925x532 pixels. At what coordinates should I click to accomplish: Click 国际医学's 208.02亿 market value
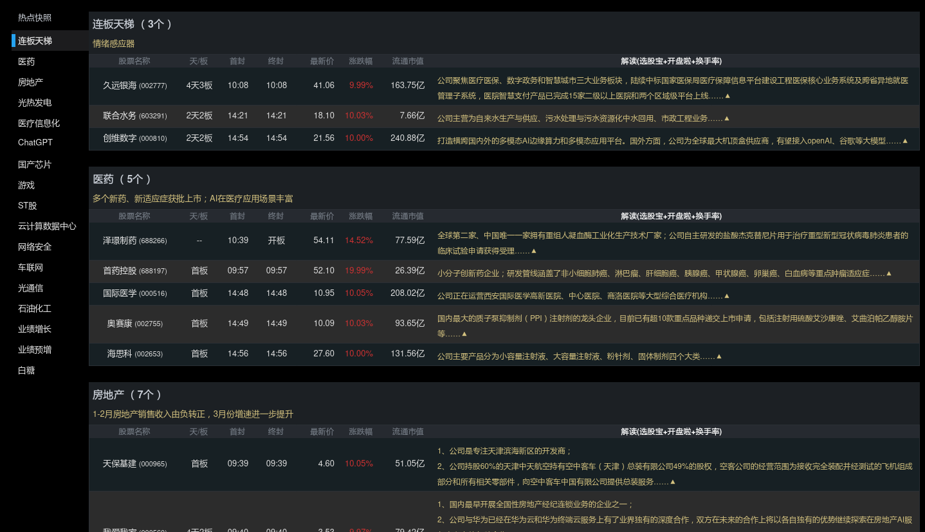[407, 293]
